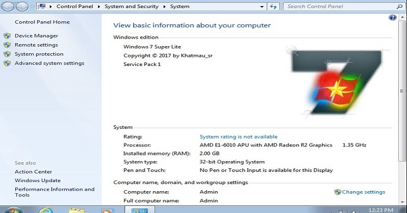Open Advanced system settings

click(49, 63)
